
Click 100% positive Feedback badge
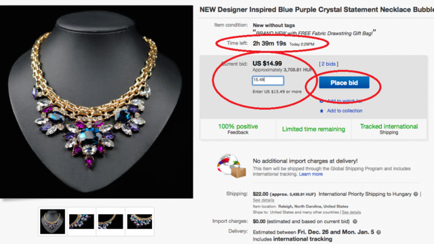(238, 129)
